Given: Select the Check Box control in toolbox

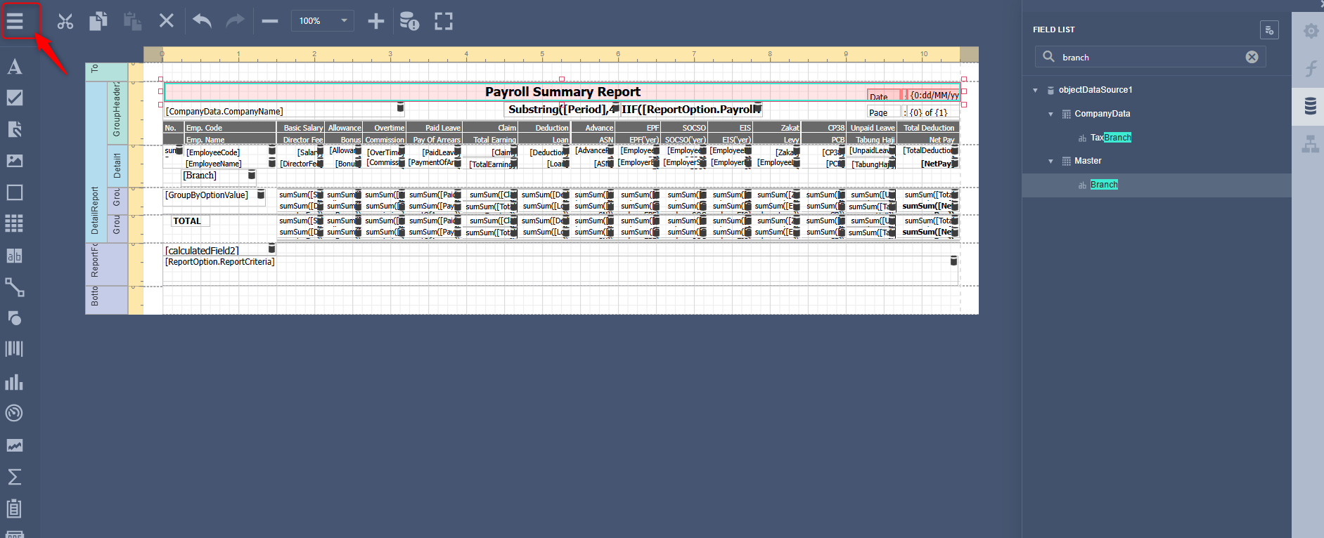Looking at the screenshot, I should coord(14,98).
